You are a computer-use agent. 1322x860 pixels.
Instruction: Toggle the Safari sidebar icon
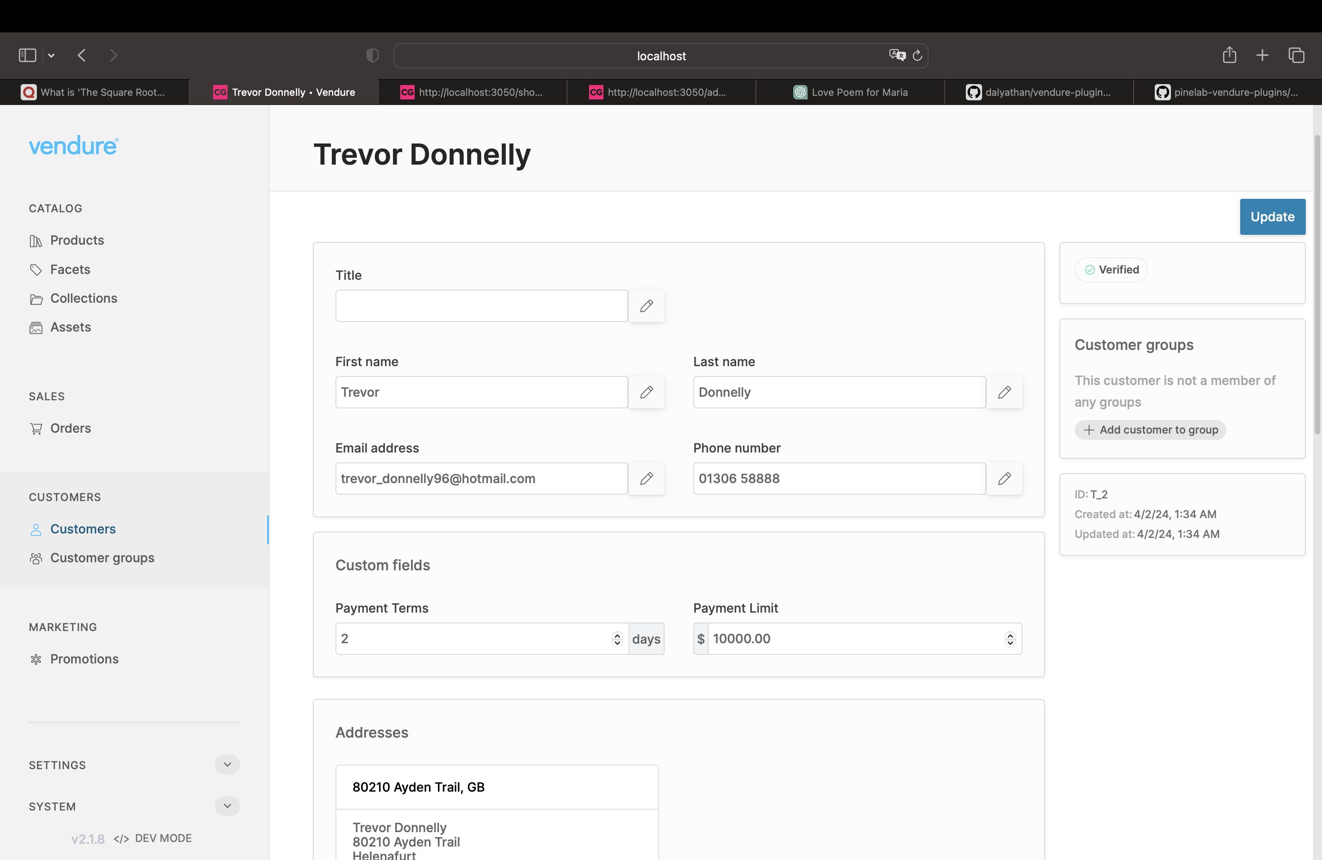pos(27,56)
